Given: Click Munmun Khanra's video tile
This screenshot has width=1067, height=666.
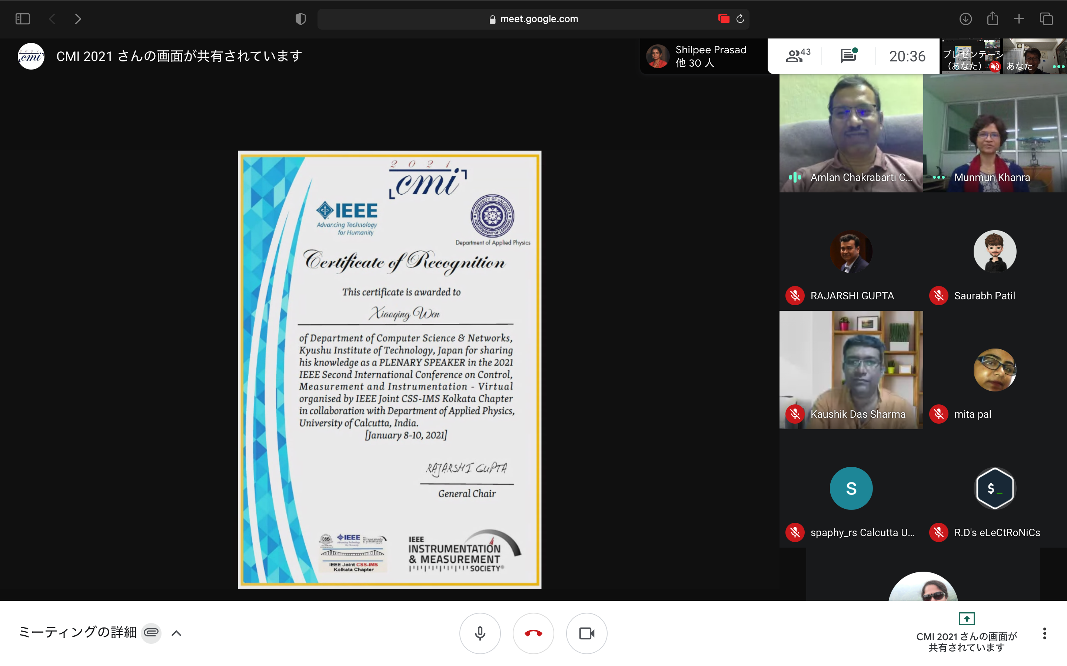Looking at the screenshot, I should [x=995, y=133].
